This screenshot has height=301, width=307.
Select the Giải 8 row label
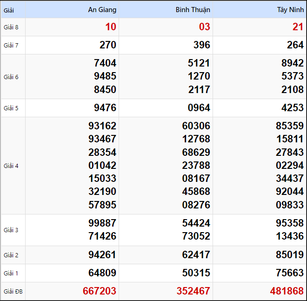coord(11,27)
